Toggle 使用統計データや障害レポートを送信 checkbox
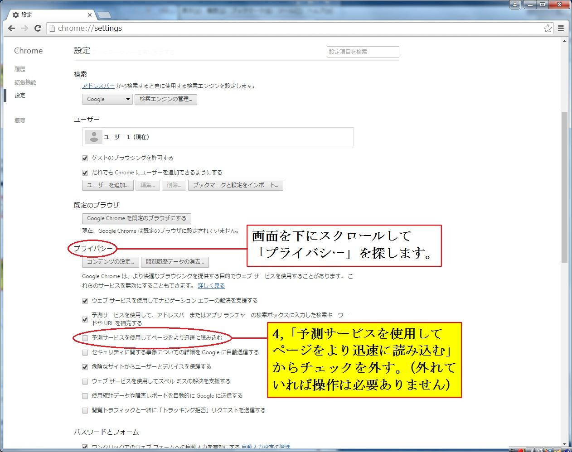 pos(85,396)
